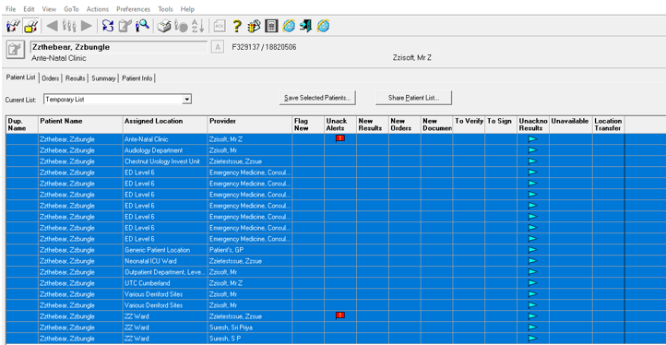Open the Actions menu
This screenshot has height=345, width=666.
[x=98, y=9]
